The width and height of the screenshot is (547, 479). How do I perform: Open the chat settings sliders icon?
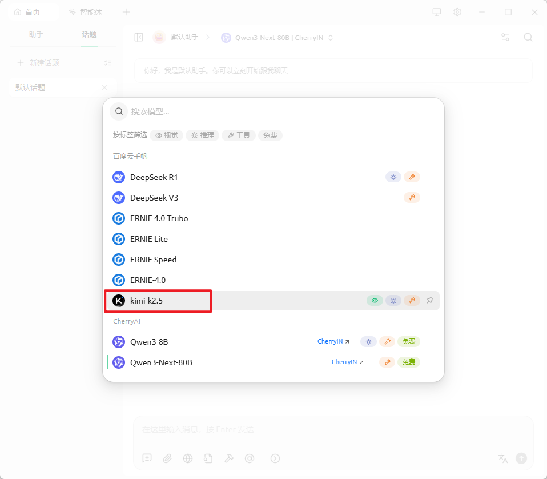[x=505, y=37]
